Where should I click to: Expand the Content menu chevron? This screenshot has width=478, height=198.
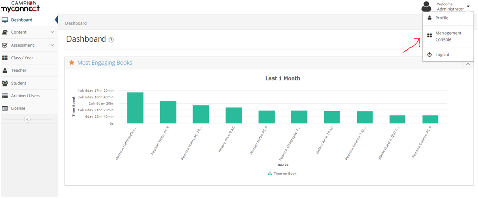[x=52, y=32]
